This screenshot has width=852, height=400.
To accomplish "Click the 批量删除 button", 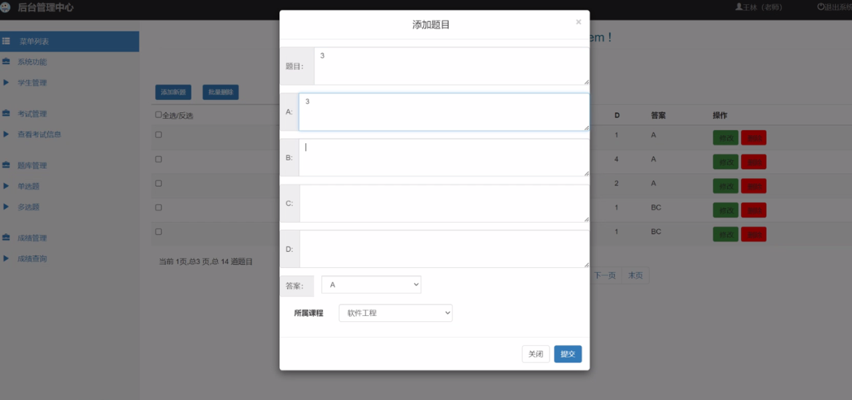I will [x=221, y=92].
